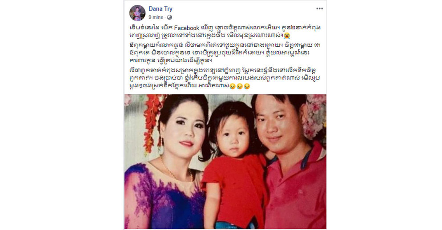Open Dana Try's profile picture
Viewport: 442px width, 230px height.
[x=137, y=13]
